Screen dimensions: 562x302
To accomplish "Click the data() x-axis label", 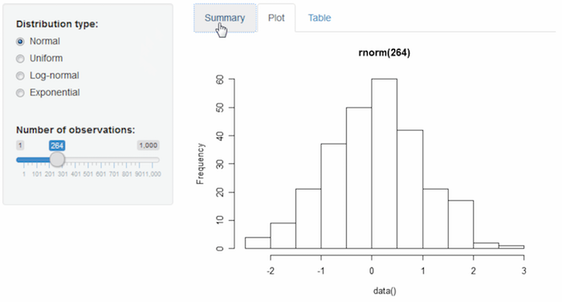I will coord(385,291).
